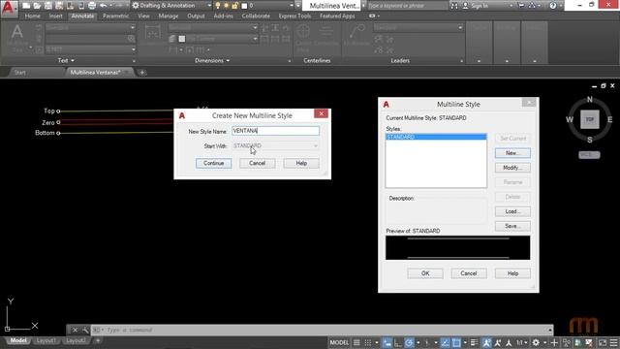The height and width of the screenshot is (349, 620).
Task: Click the TOP face of the ViewCube
Action: [x=590, y=119]
